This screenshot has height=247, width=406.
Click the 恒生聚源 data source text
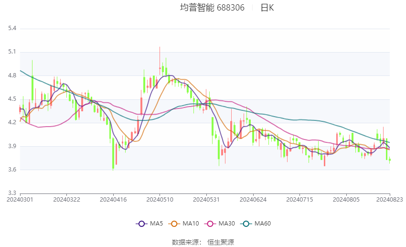tap(221, 242)
